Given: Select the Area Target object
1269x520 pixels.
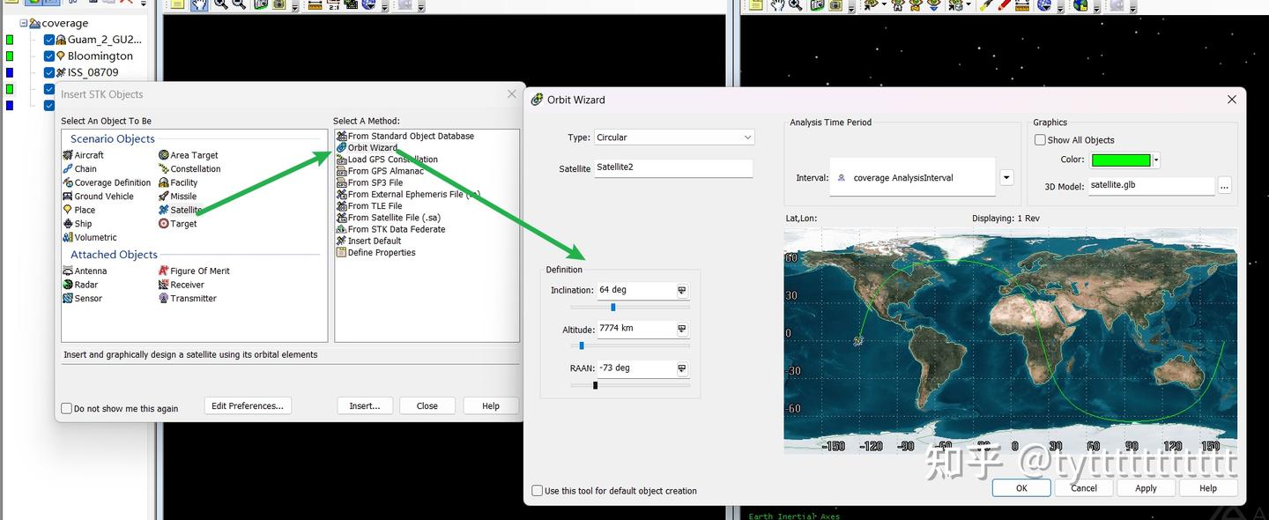Looking at the screenshot, I should (189, 155).
